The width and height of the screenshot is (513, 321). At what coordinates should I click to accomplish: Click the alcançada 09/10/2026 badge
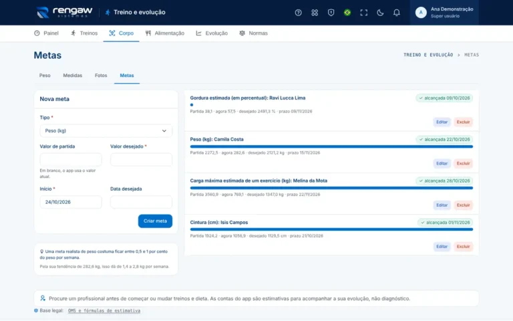[x=444, y=98]
